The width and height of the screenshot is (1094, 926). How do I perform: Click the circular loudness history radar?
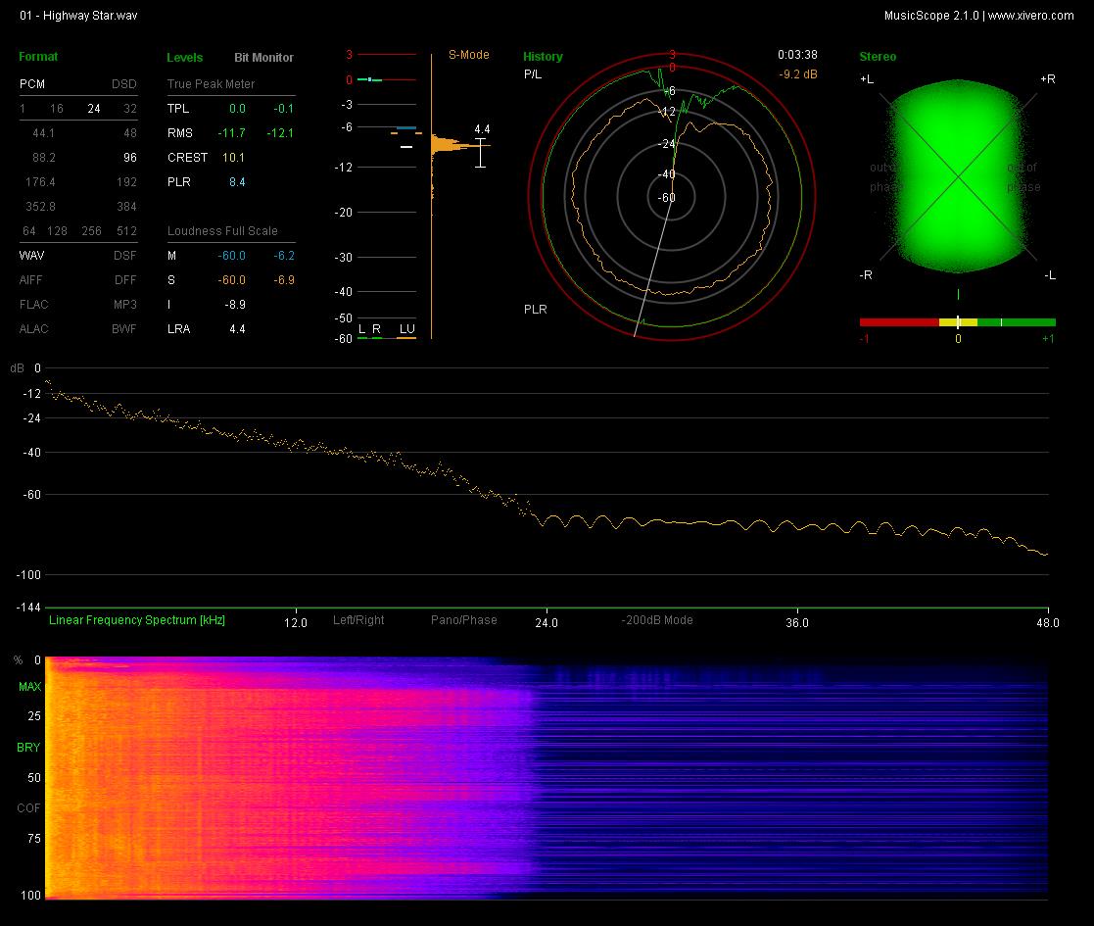click(671, 198)
